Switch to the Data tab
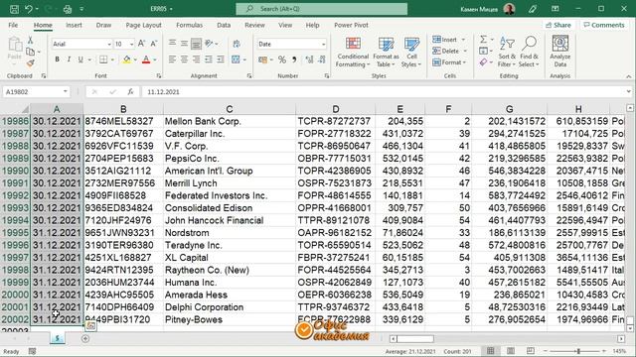Screen dimensions: 636x357 [x=224, y=25]
